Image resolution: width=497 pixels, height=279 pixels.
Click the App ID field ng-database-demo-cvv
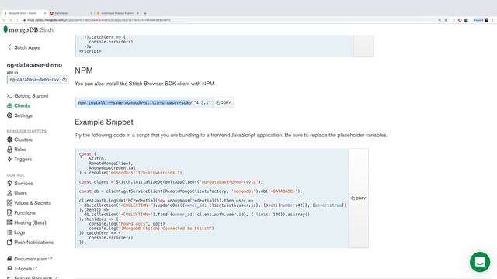pyautogui.click(x=34, y=80)
